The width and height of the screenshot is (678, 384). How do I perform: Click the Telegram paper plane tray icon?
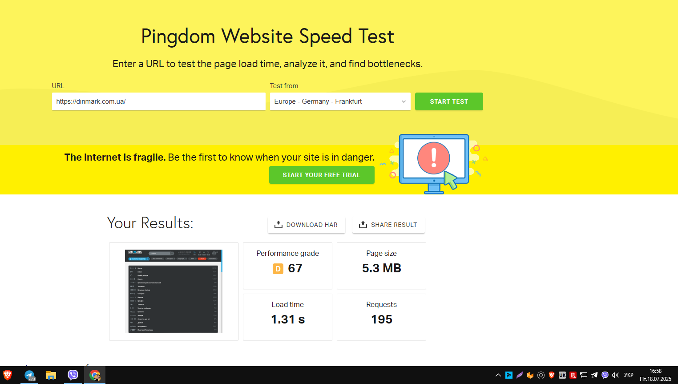click(594, 375)
